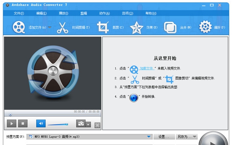Click the 添加文件(A) toolbar label
This screenshot has width=232, height=145.
pos(37,27)
